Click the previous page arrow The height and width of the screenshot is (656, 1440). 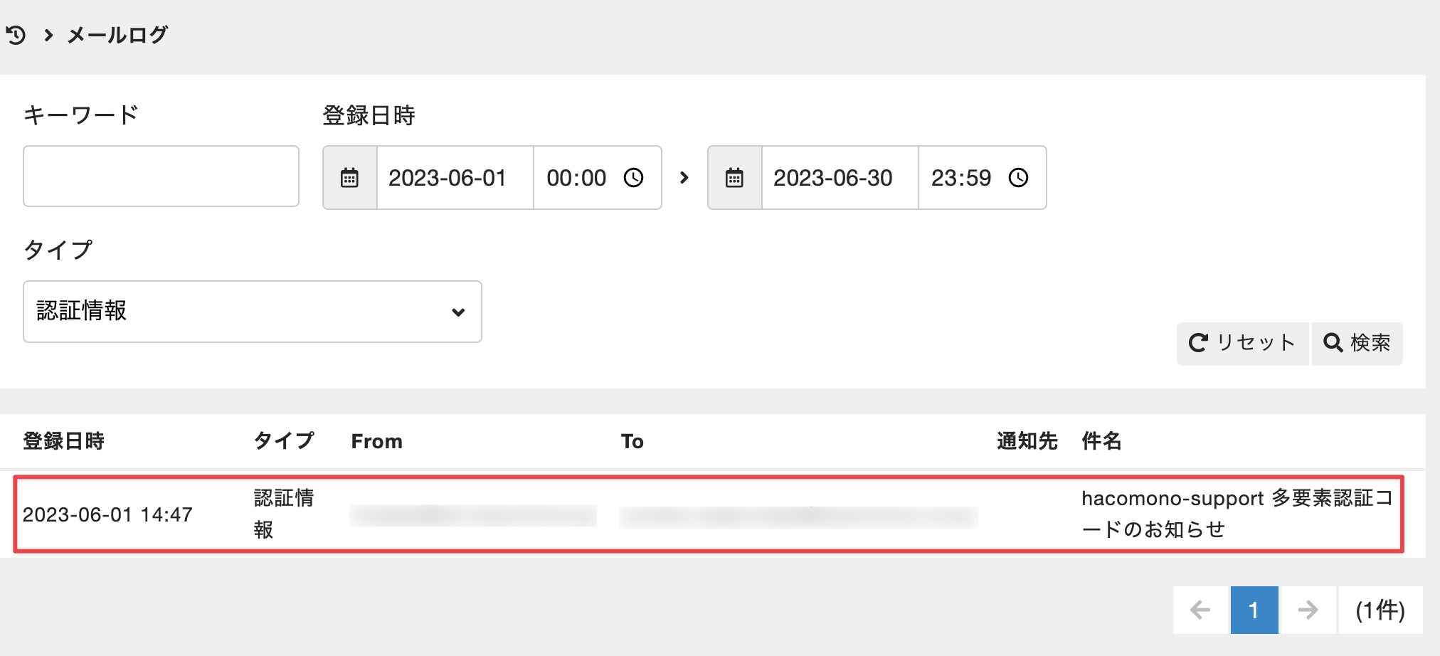click(1200, 610)
